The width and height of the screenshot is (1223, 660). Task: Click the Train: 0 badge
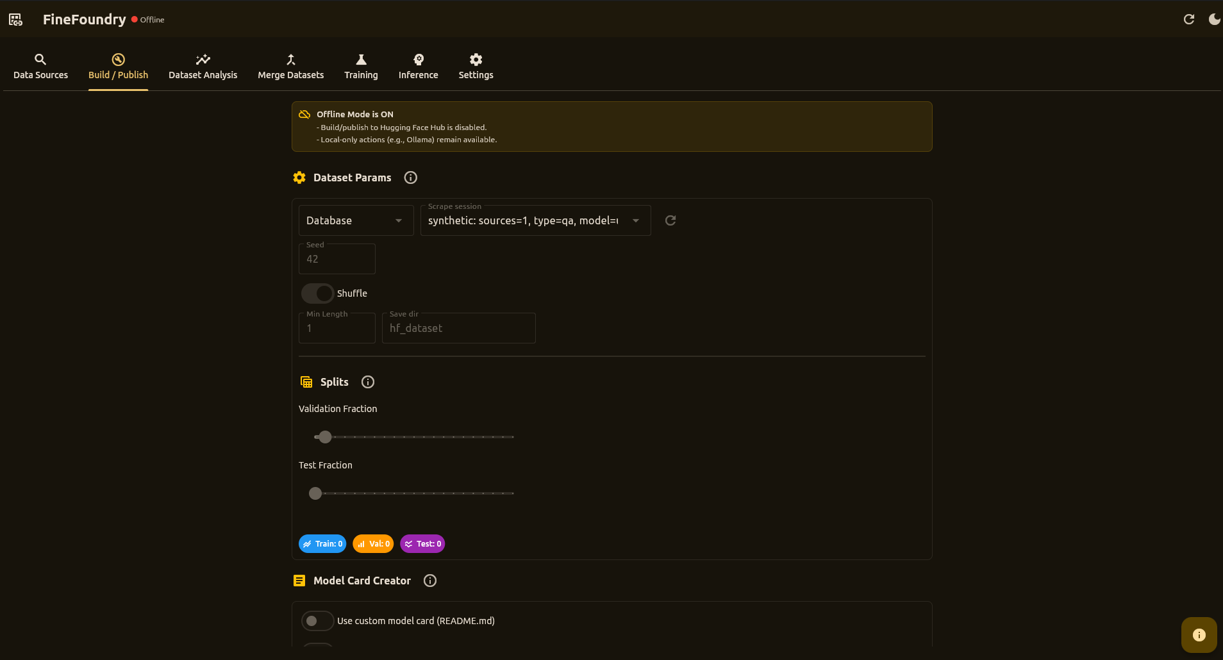click(322, 543)
